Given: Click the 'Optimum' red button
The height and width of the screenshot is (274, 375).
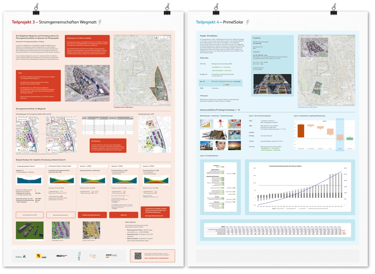Looking at the screenshot, I should 124,215.
